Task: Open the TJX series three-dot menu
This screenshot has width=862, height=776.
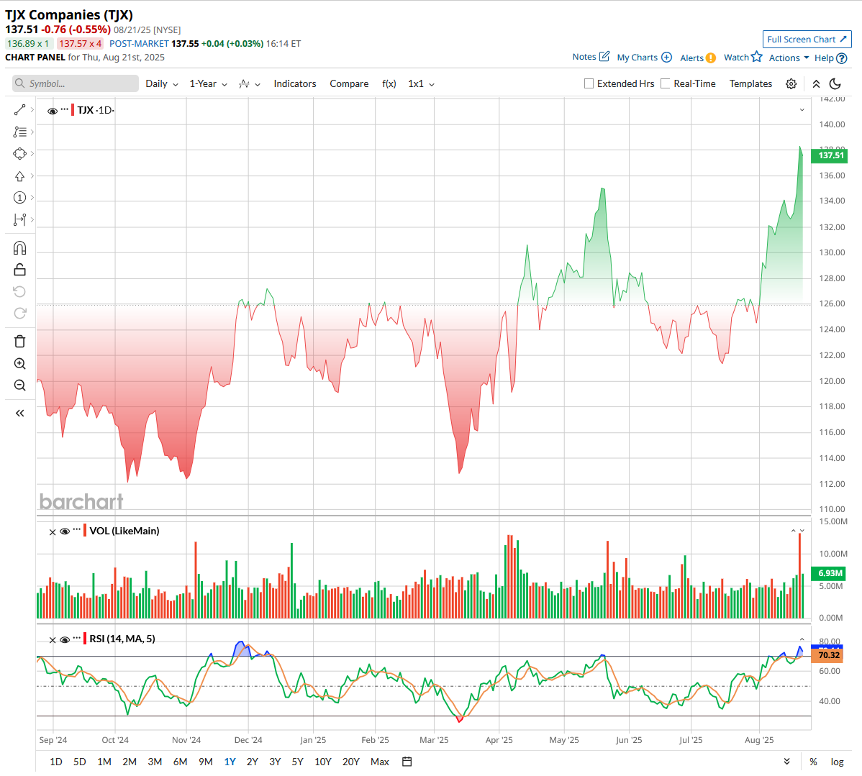Action: tap(65, 109)
